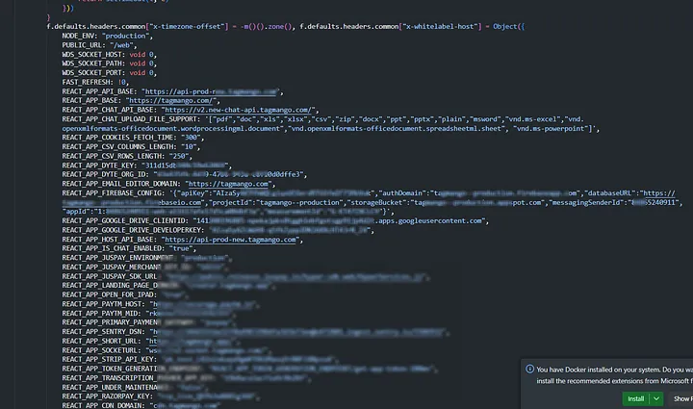Click the REACT_APP_CHAT_UPLOAD_FILE_SUPPORT key
The image size is (693, 409).
[131, 119]
